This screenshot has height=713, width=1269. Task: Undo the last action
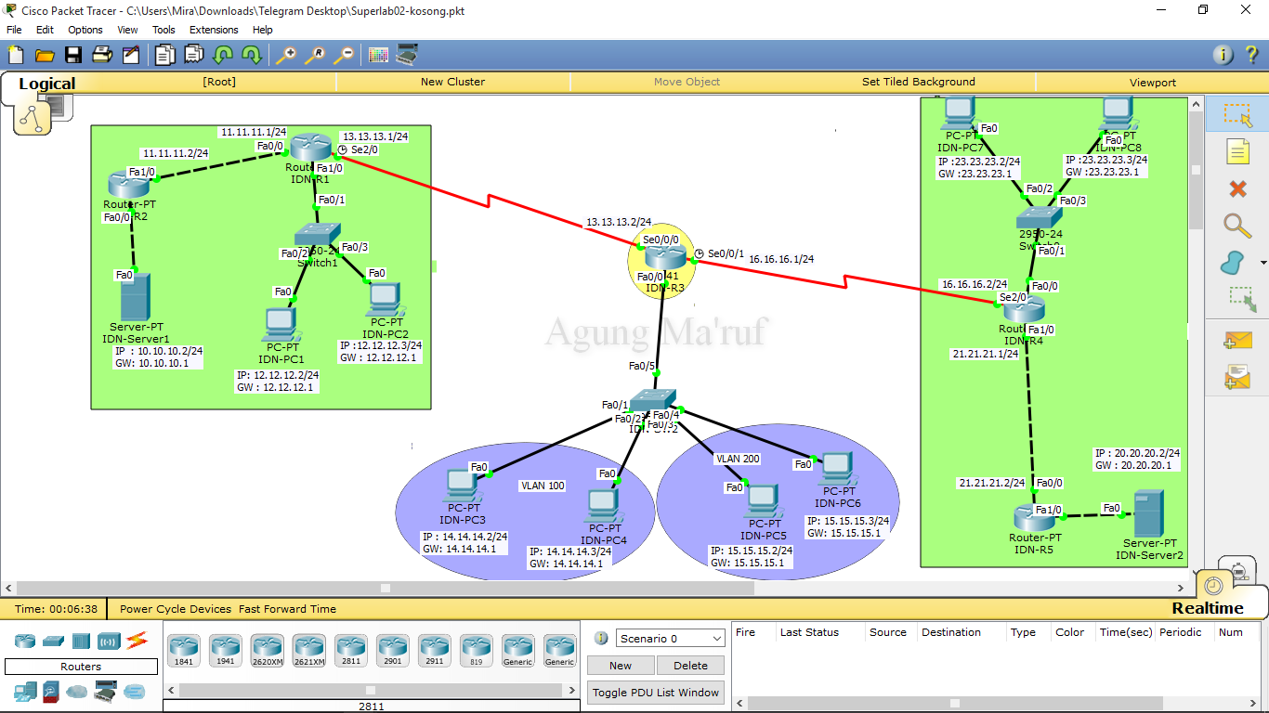coord(223,55)
